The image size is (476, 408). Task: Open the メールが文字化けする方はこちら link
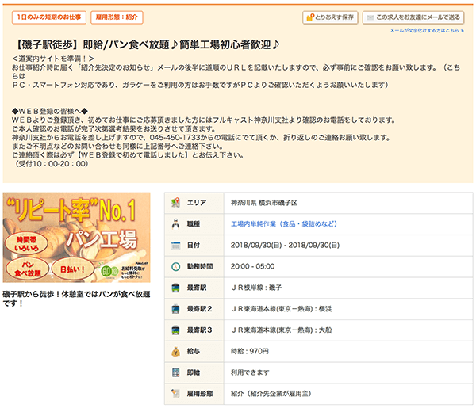tap(427, 31)
